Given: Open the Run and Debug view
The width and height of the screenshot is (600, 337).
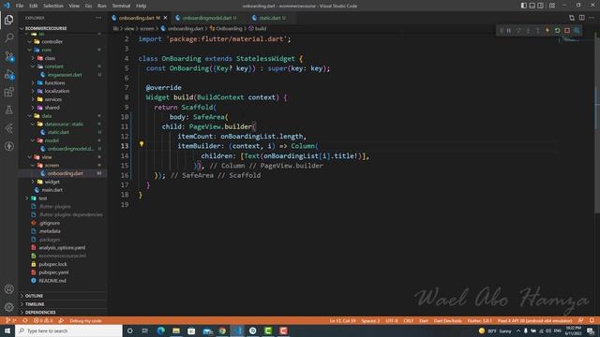Looking at the screenshot, I should (9, 74).
